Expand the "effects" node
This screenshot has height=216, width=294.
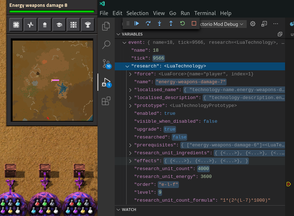point(130,161)
